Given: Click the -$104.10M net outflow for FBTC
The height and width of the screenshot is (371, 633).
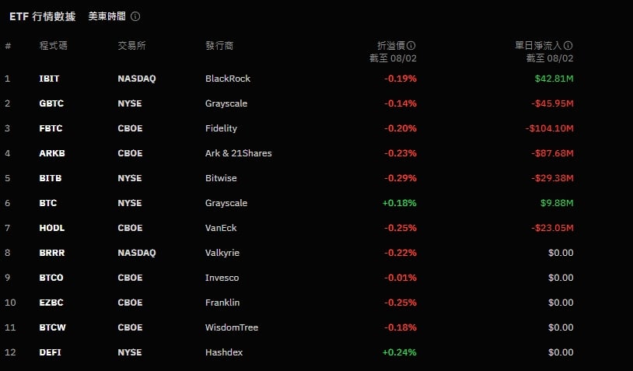Looking at the screenshot, I should 549,128.
